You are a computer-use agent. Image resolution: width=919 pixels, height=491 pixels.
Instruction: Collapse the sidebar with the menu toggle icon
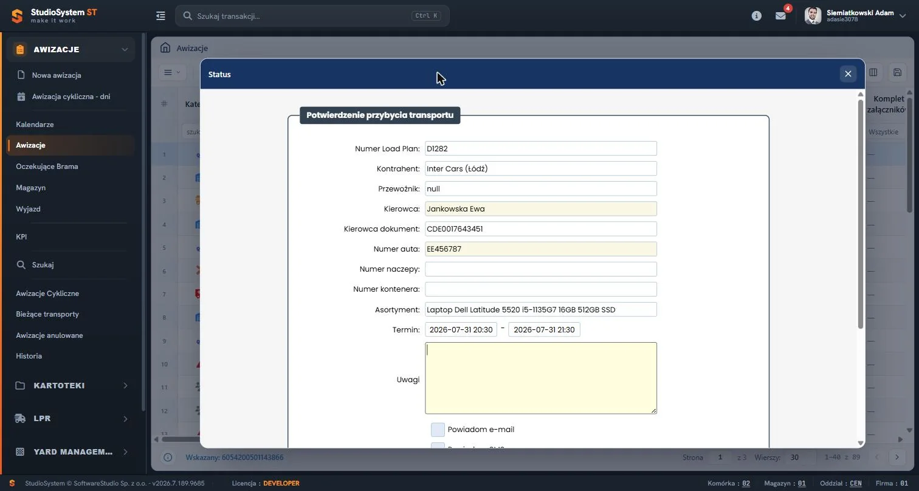point(160,16)
